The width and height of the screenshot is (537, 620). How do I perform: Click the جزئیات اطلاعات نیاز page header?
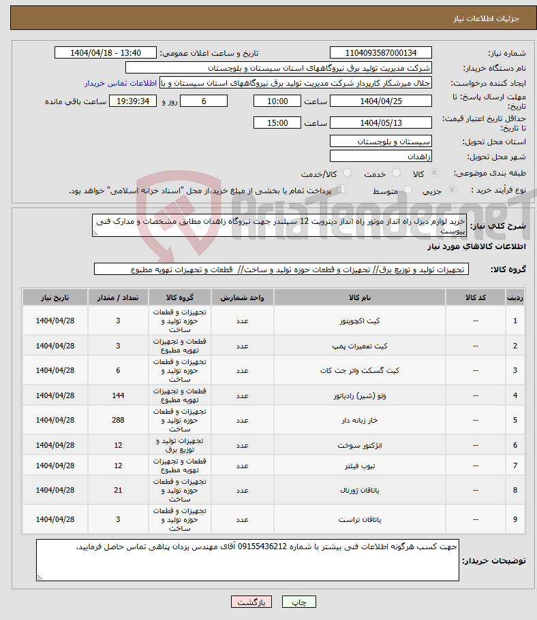[487, 18]
